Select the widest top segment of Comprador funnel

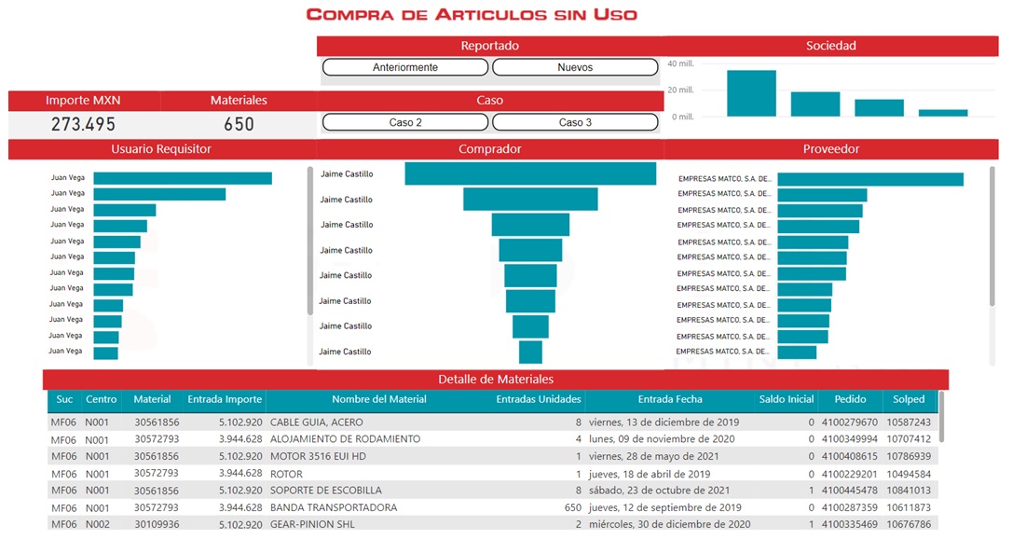coord(530,173)
